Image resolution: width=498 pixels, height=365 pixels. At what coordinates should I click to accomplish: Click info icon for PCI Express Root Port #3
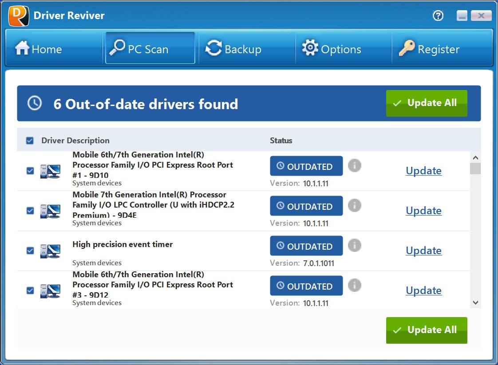pyautogui.click(x=355, y=285)
